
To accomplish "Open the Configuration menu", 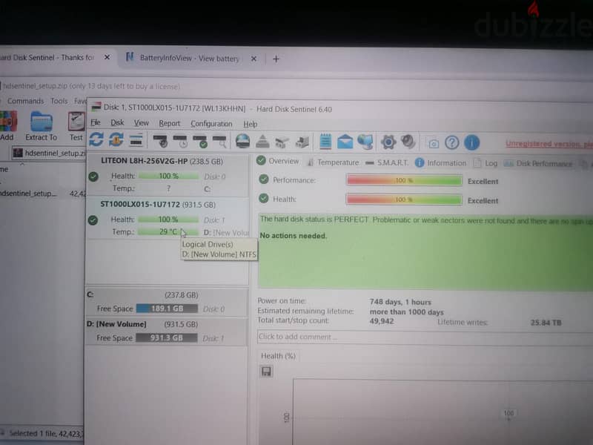I will pos(211,124).
